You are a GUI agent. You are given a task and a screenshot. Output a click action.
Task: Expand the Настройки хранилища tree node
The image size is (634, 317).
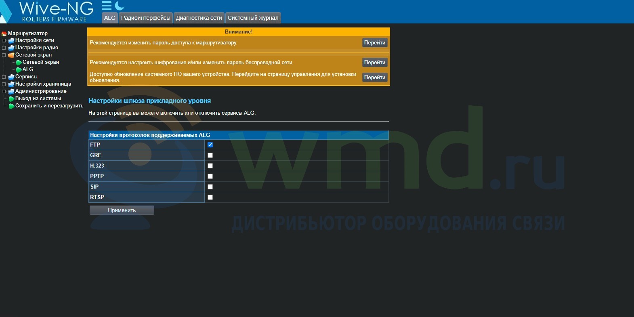click(x=4, y=84)
